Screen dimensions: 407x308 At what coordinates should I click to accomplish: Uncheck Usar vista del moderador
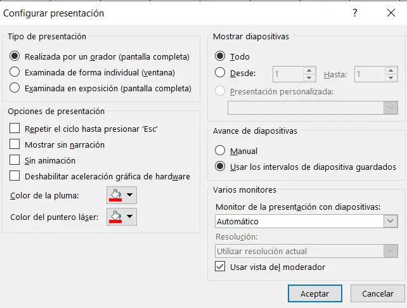(x=221, y=267)
